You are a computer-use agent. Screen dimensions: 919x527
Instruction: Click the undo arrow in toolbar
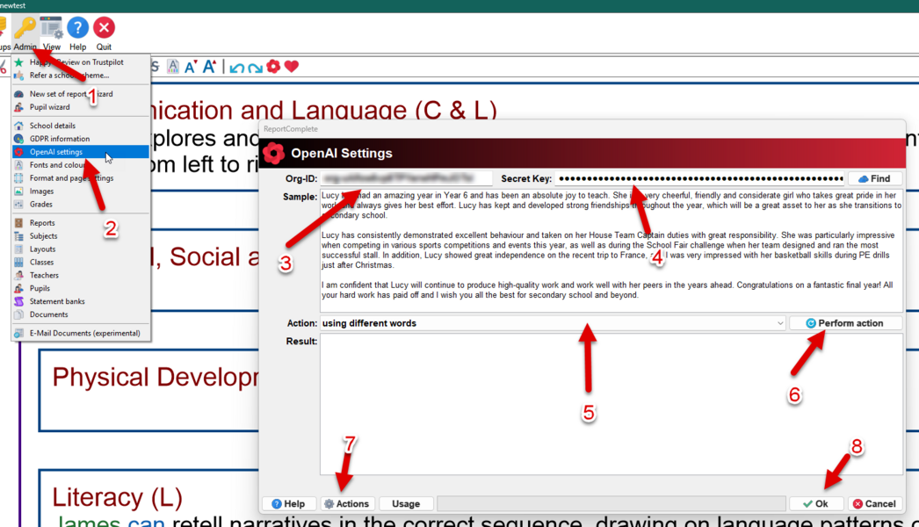click(236, 67)
